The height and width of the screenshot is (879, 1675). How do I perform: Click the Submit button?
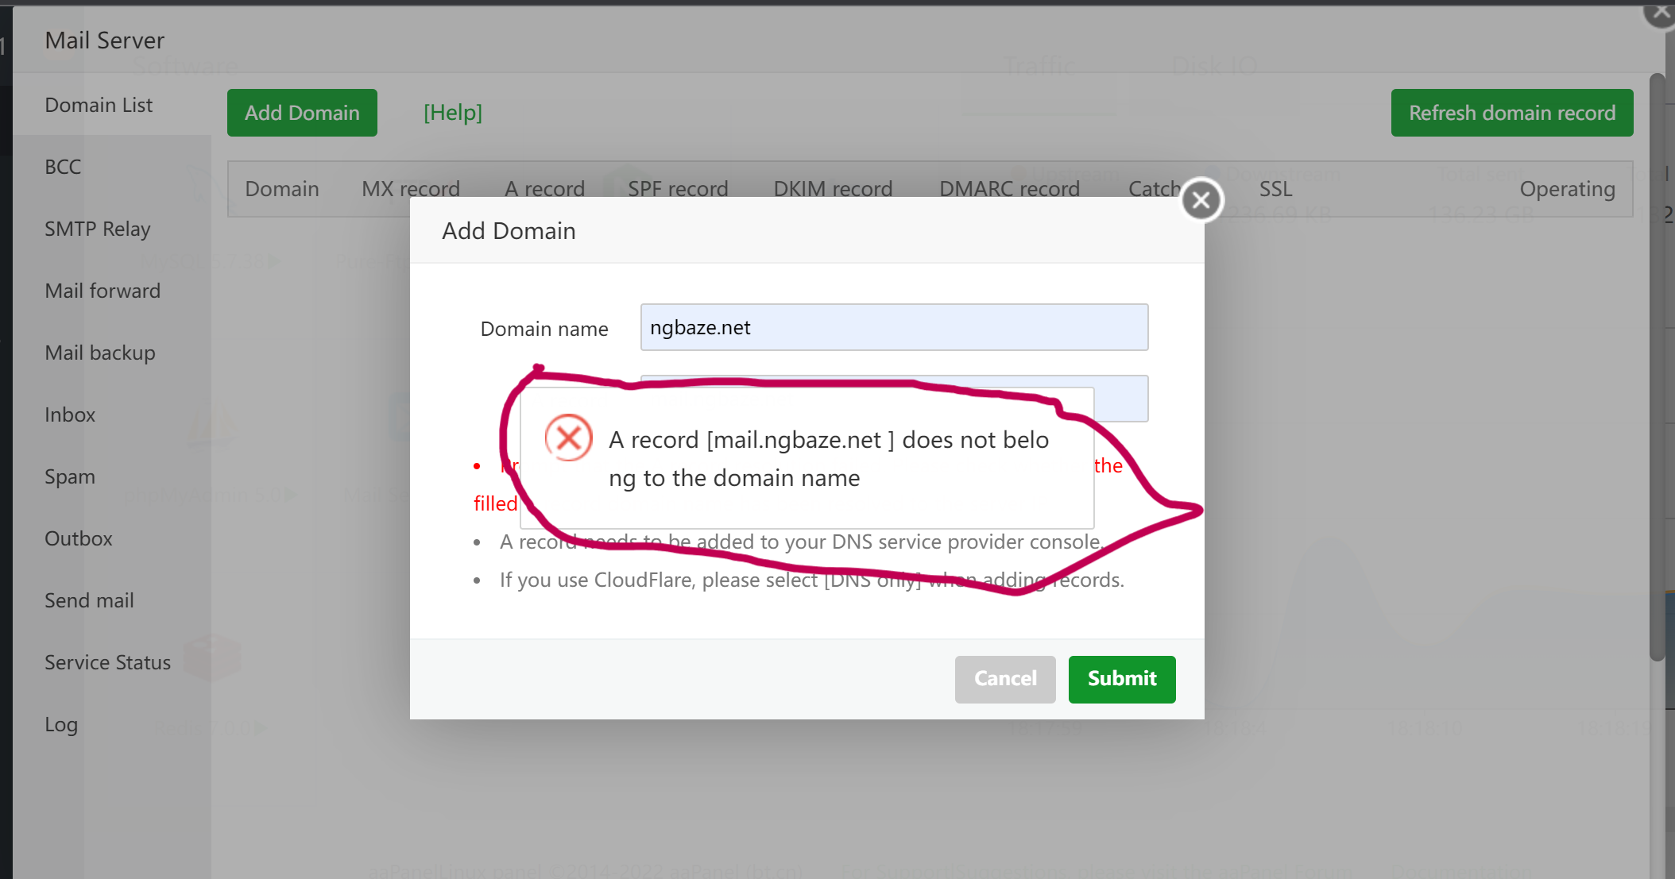1121,679
